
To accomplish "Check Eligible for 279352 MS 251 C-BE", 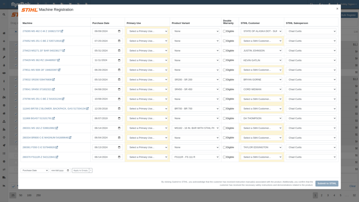I will pos(224,41).
